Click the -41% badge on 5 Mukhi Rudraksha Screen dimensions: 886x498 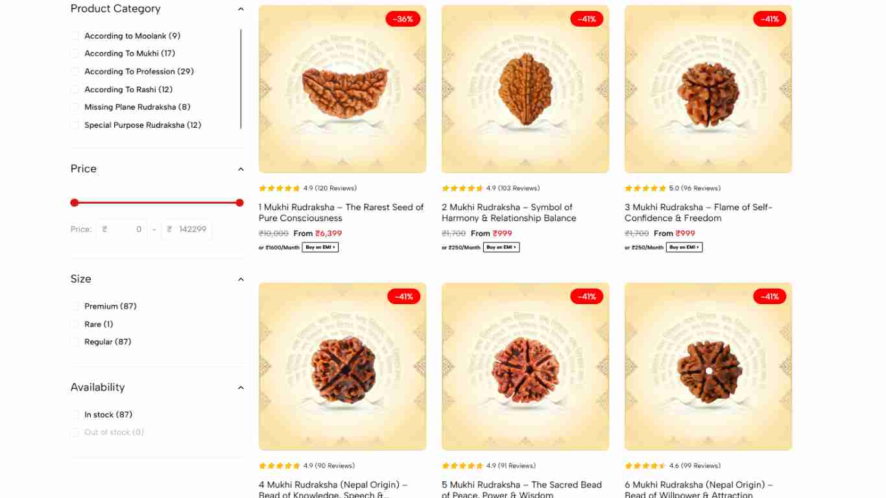tap(586, 296)
